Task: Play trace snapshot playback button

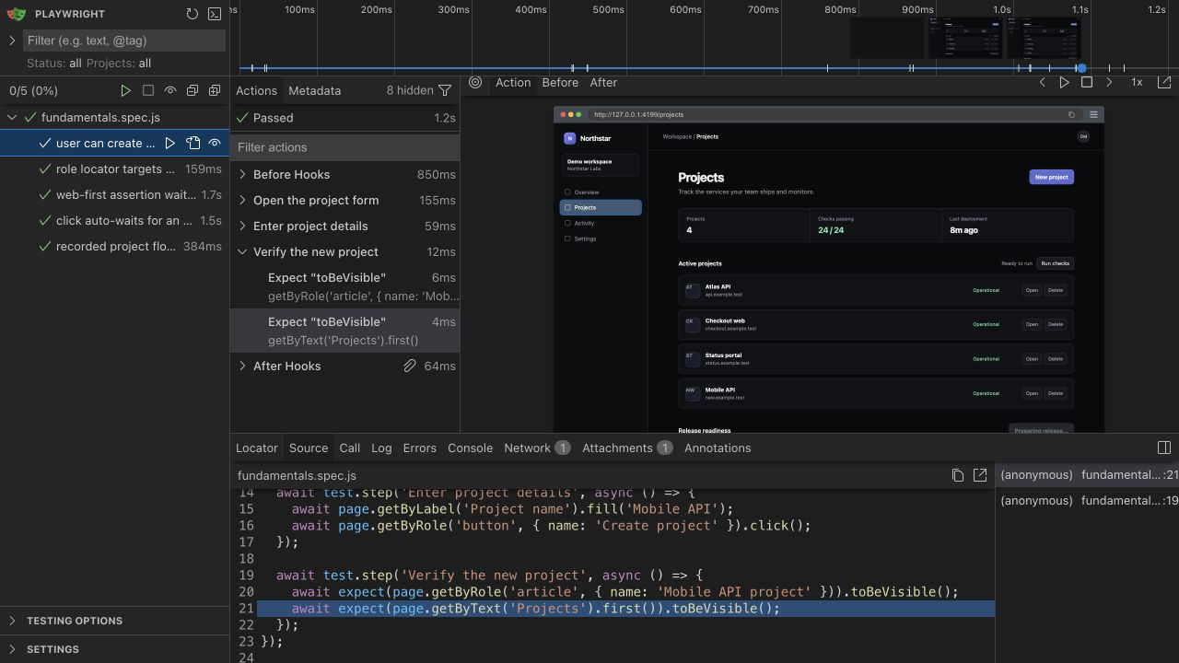Action: 1065,82
